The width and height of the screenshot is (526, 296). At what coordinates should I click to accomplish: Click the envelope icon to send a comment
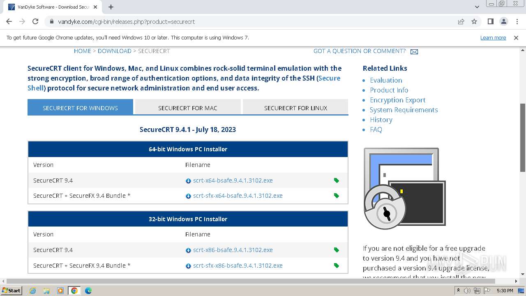pyautogui.click(x=414, y=52)
